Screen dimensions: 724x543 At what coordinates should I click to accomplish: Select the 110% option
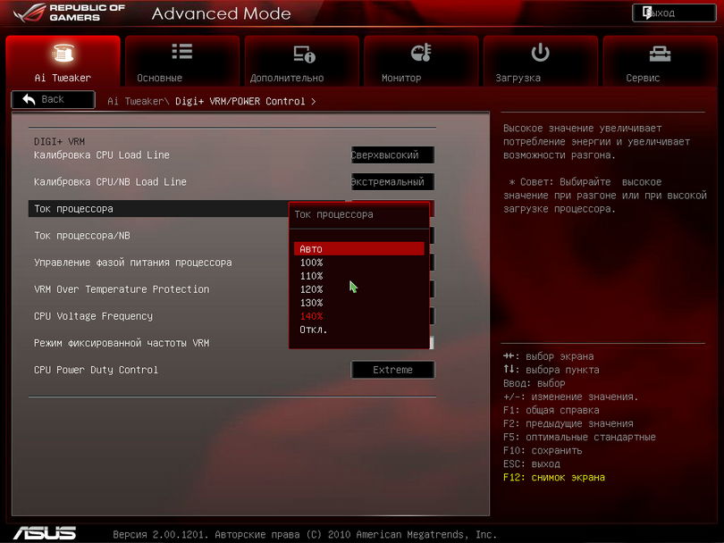[x=312, y=276]
